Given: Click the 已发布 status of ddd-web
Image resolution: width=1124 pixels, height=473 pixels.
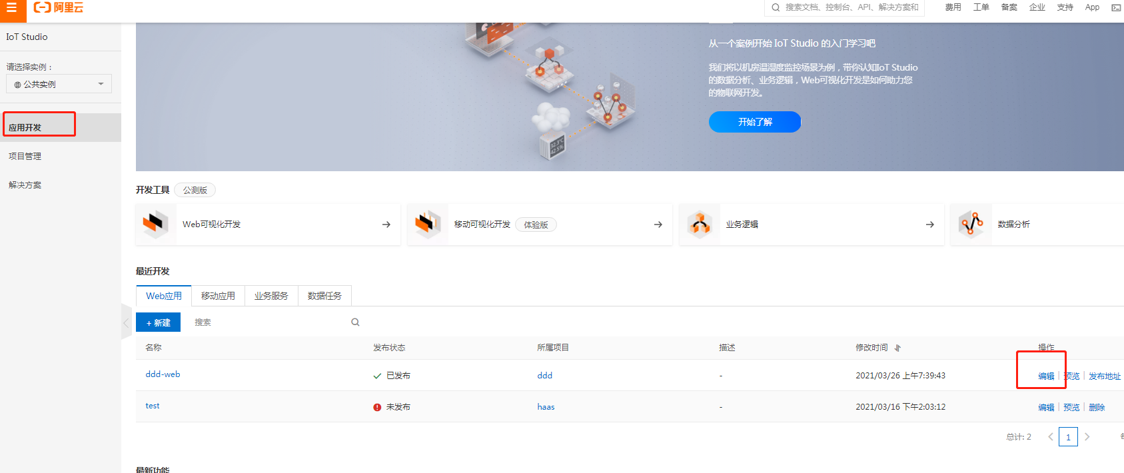Looking at the screenshot, I should coord(392,376).
